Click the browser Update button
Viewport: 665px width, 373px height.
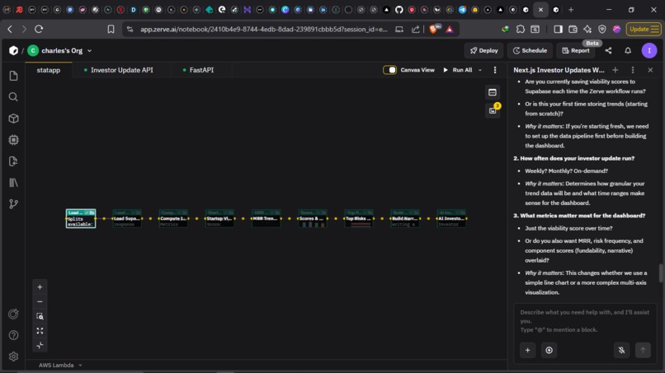coord(644,29)
